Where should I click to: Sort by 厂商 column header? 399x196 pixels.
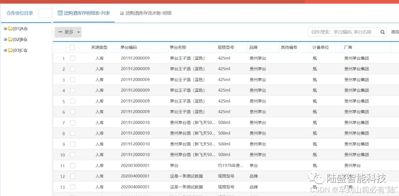click(x=348, y=47)
